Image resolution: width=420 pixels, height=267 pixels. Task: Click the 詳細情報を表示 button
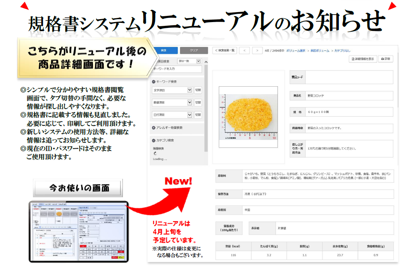click(x=363, y=59)
